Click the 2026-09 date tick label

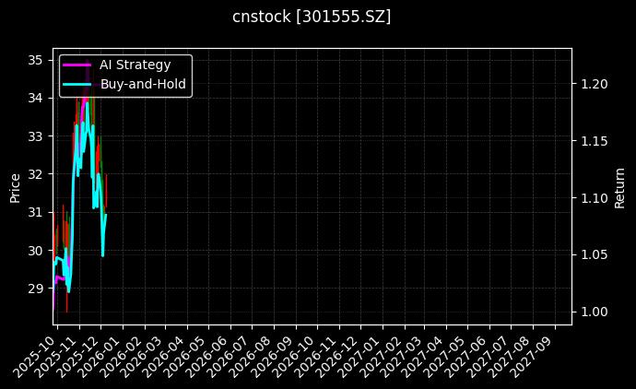274,358
